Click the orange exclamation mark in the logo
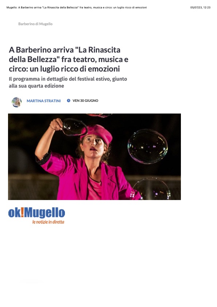 click(x=22, y=212)
